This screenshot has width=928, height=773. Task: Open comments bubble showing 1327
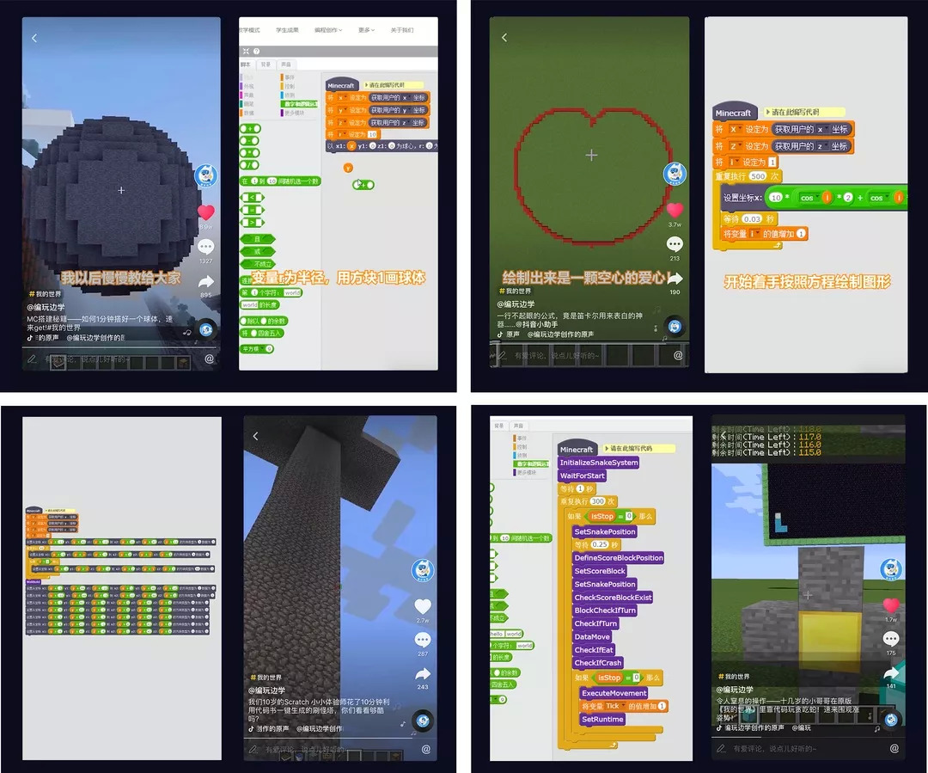pos(206,247)
